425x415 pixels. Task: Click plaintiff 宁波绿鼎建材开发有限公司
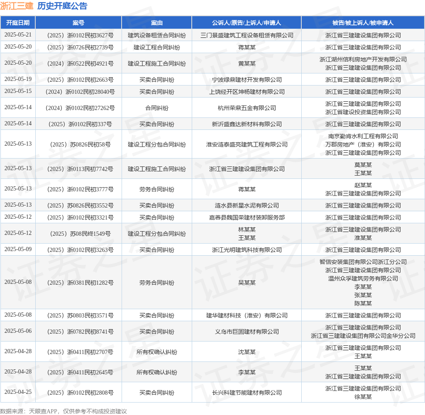click(x=247, y=80)
